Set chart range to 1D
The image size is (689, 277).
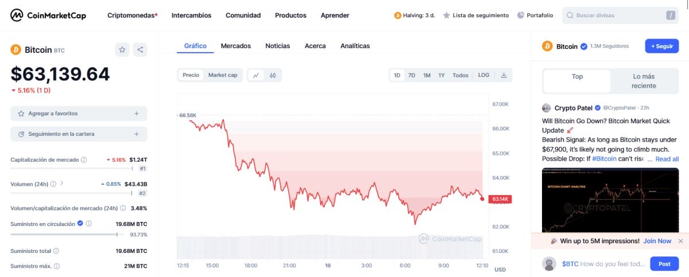point(397,75)
